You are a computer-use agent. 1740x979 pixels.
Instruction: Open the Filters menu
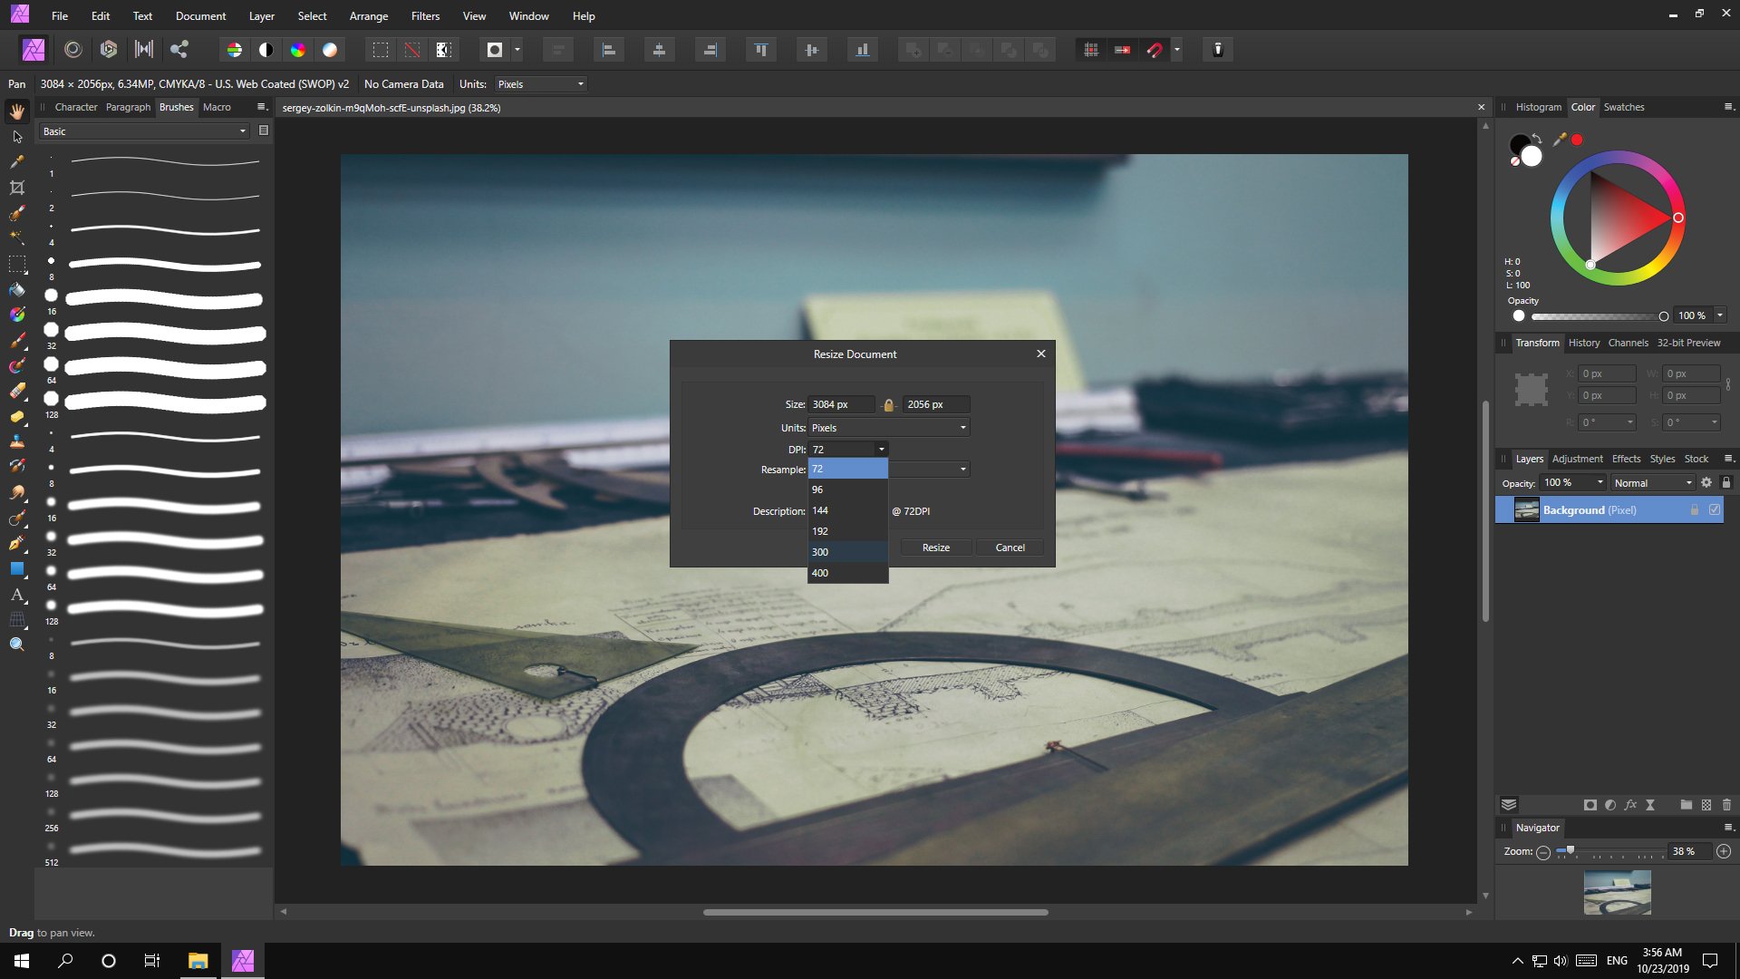(x=424, y=15)
